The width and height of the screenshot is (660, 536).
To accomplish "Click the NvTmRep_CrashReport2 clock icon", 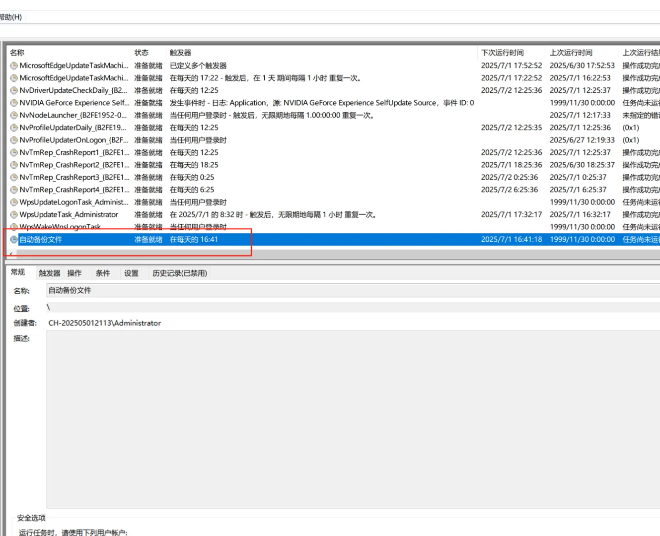I will [14, 165].
